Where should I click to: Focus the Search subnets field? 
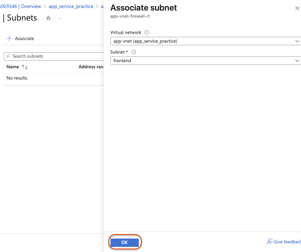54,56
